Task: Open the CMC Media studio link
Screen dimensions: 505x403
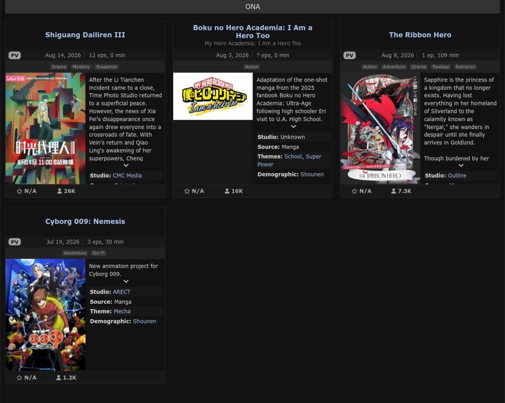Action: click(127, 176)
